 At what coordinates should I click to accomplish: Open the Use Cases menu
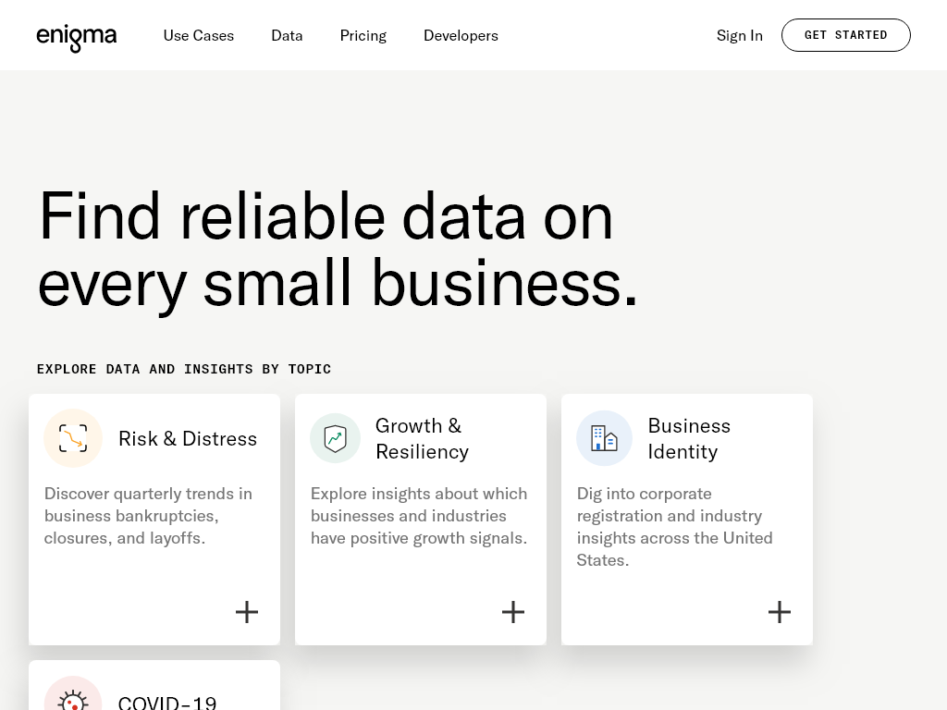[198, 35]
